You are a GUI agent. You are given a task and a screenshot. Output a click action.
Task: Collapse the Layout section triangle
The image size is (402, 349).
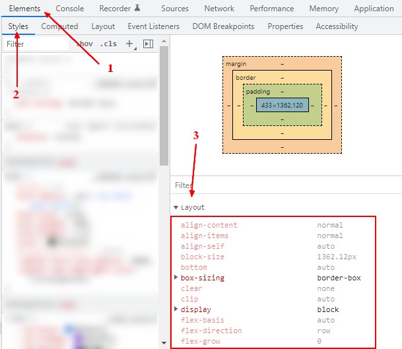pyautogui.click(x=176, y=207)
